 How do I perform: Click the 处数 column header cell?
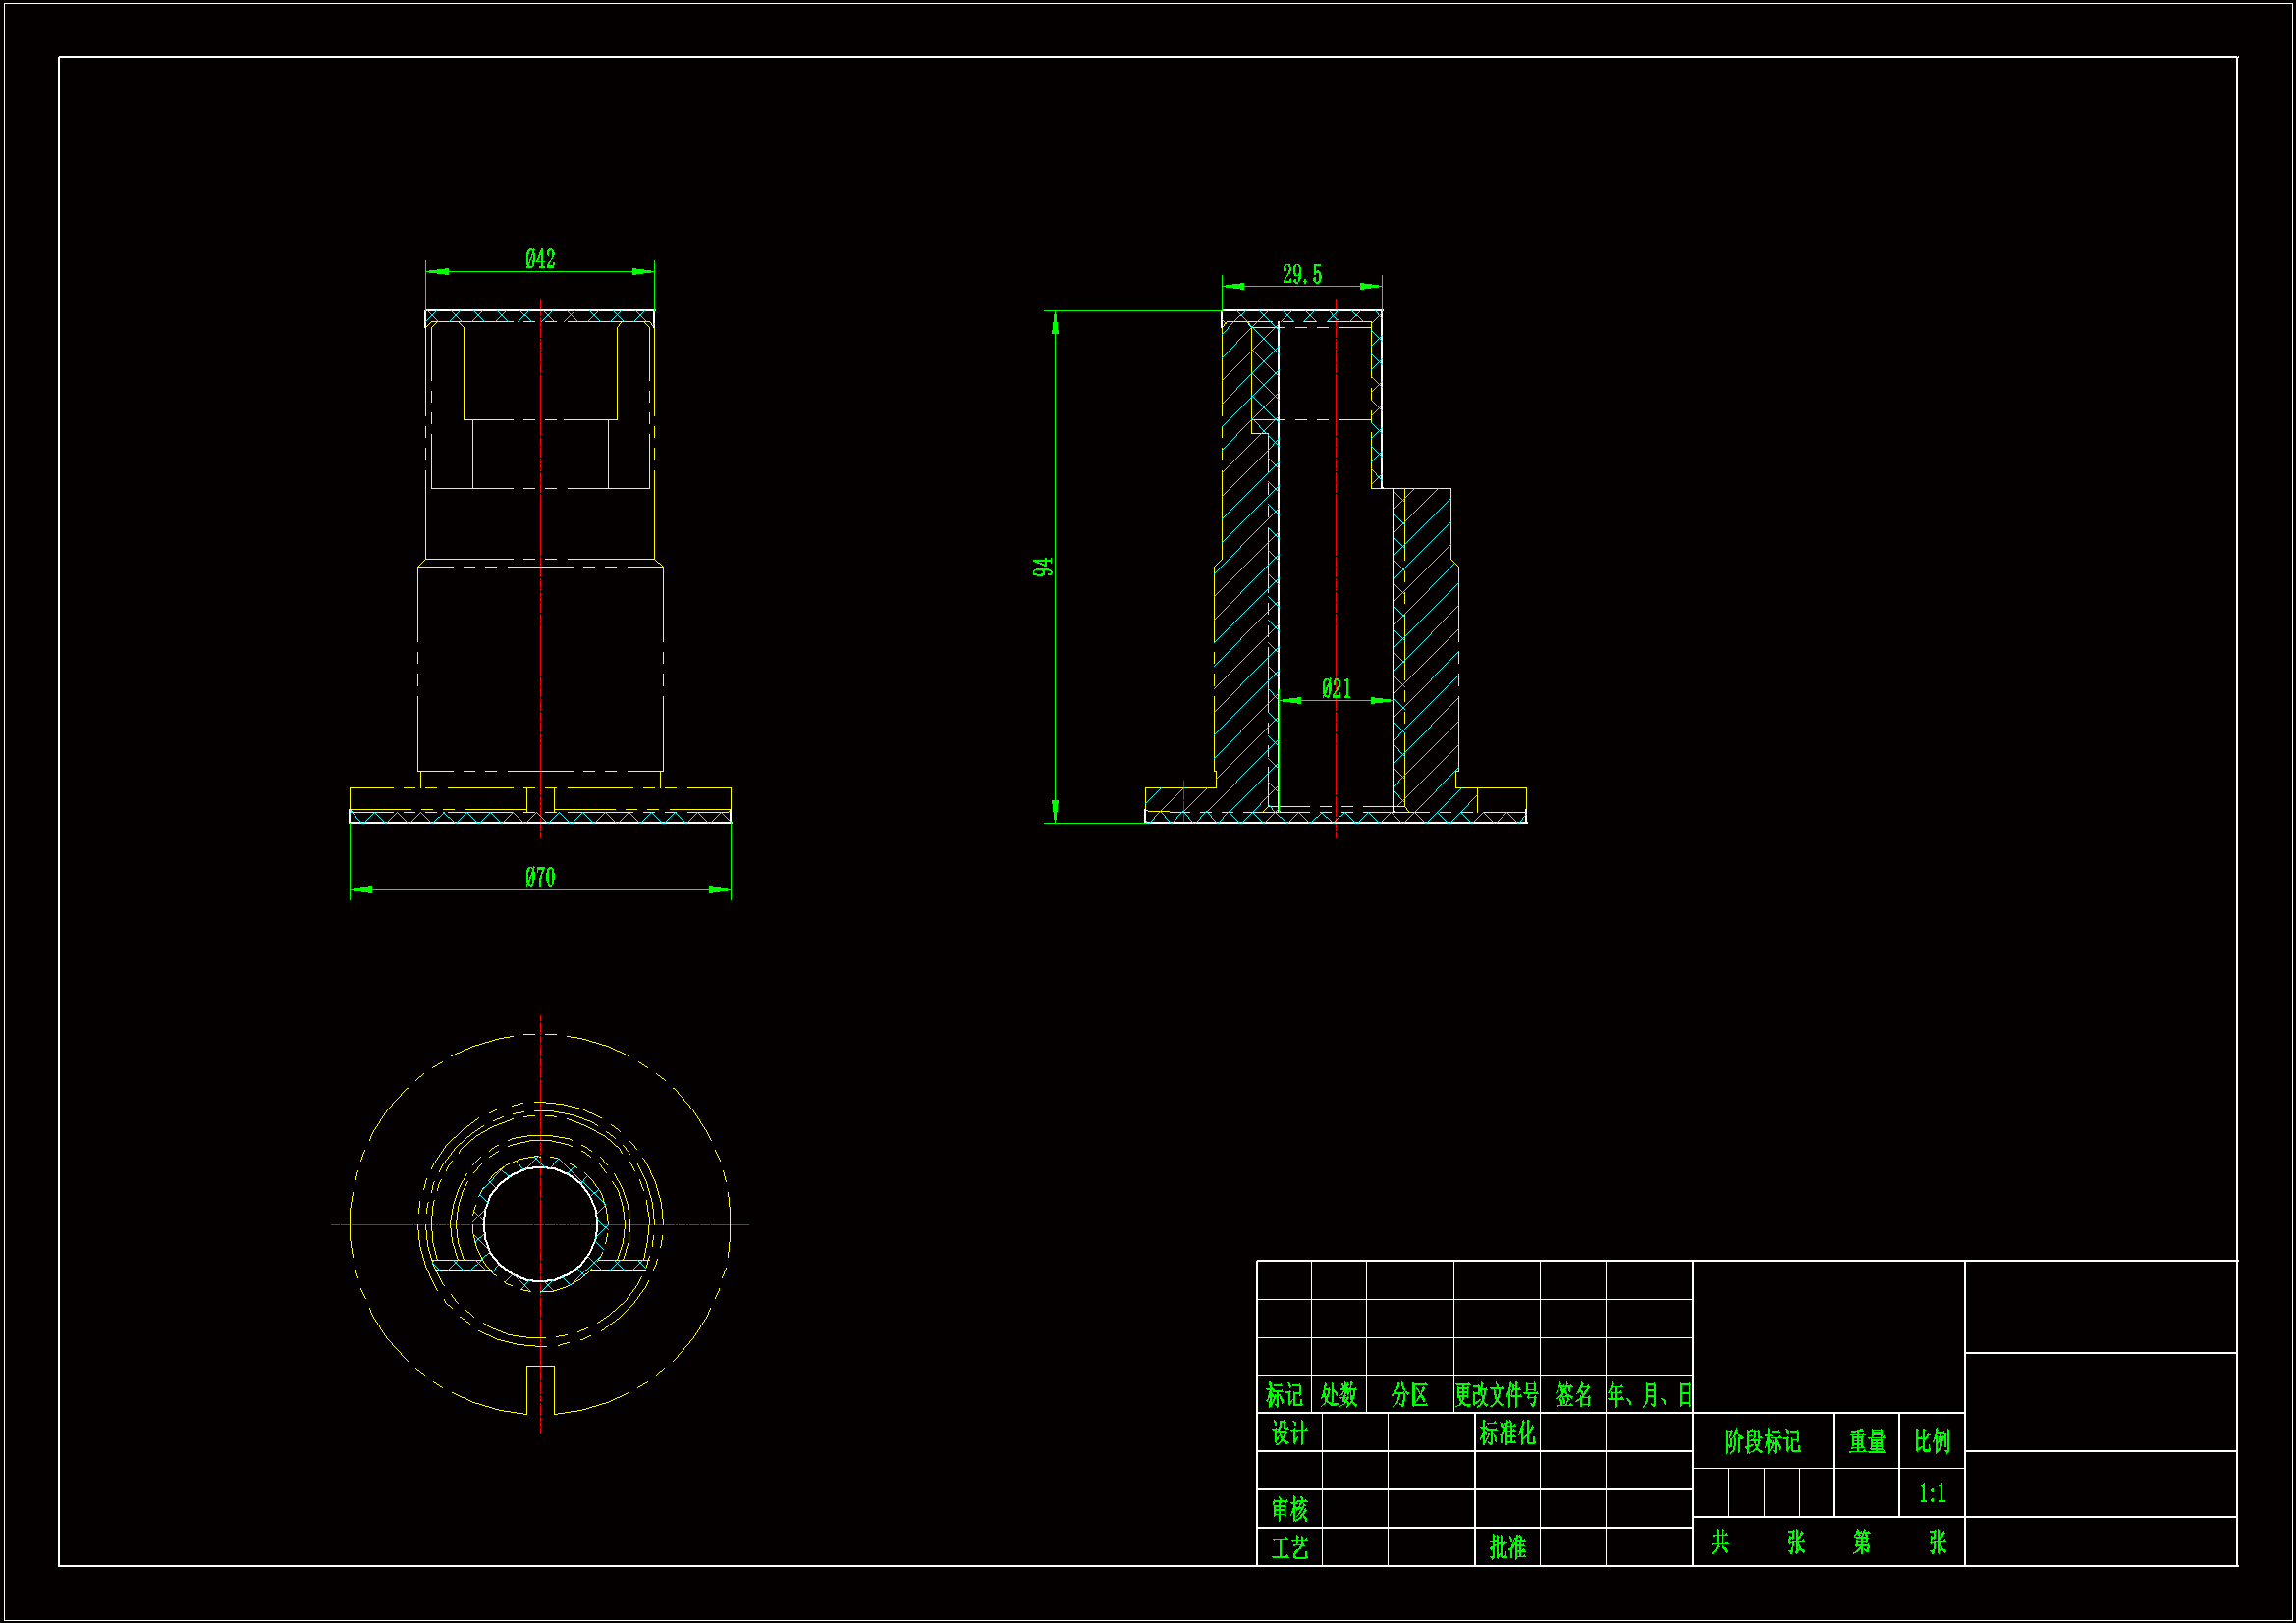click(1339, 1394)
